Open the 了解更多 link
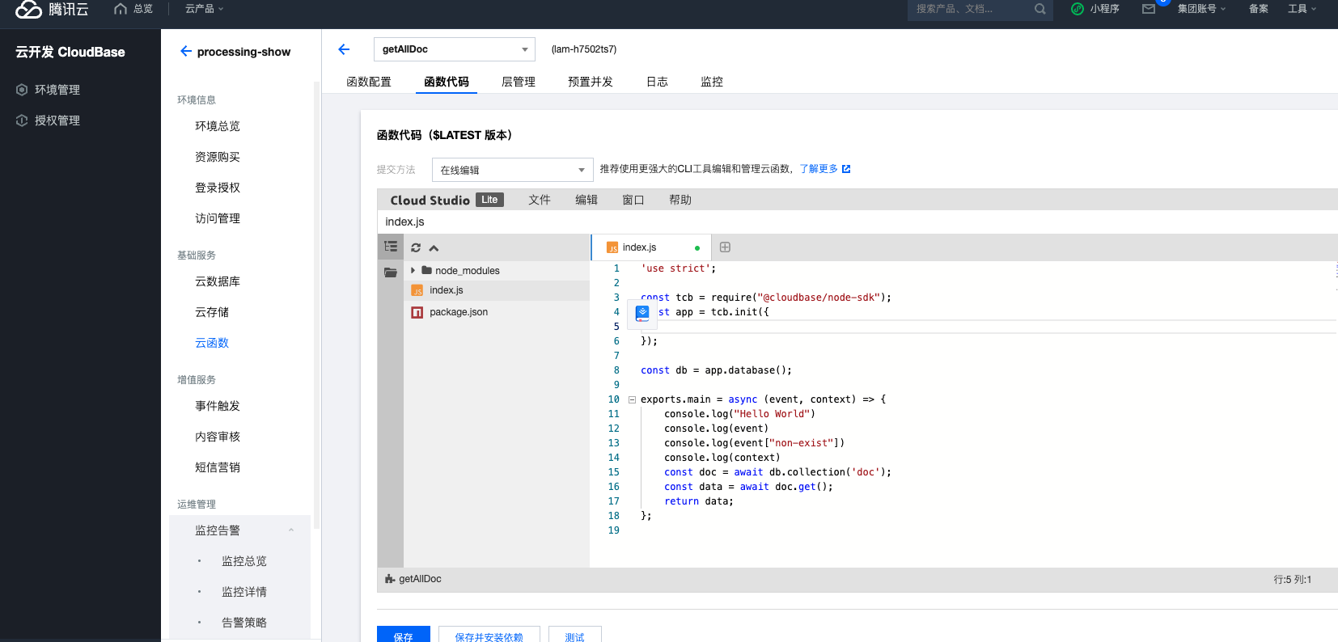 coord(819,169)
